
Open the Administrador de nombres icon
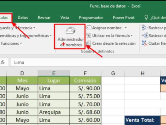(71, 30)
